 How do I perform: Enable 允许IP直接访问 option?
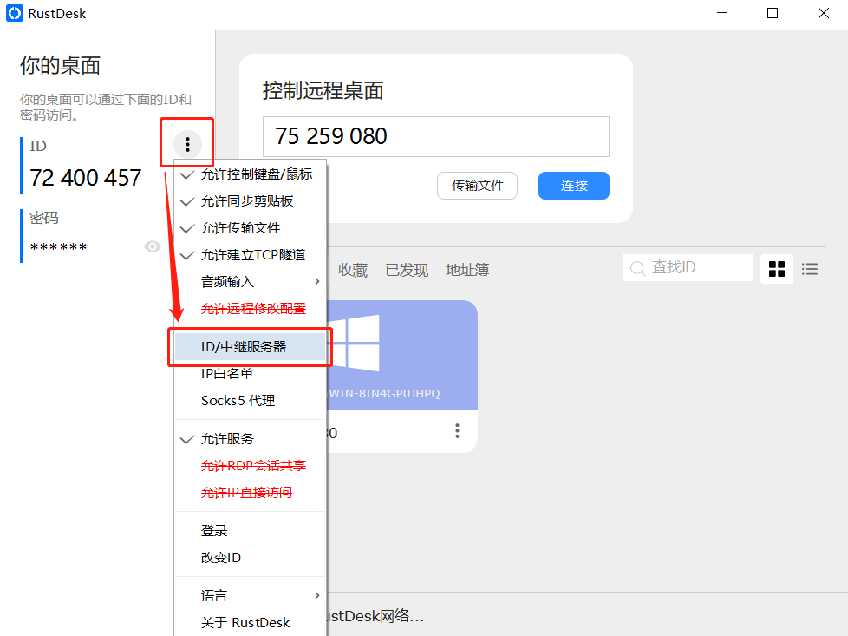251,493
